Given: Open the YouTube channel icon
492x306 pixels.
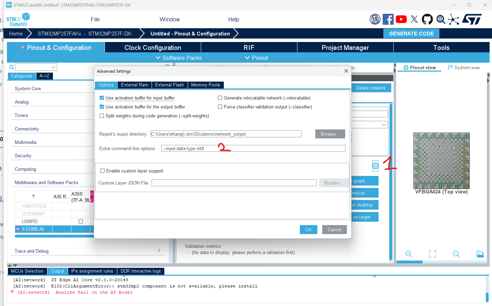Looking at the screenshot, I should point(401,19).
